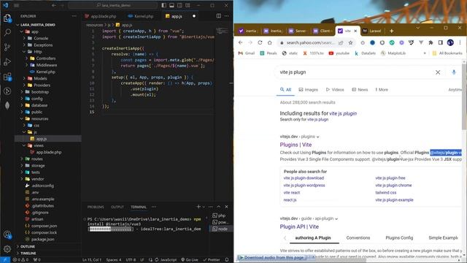This screenshot has height=263, width=467.
Task: Reload the browser page
Action: pyautogui.click(x=260, y=42)
